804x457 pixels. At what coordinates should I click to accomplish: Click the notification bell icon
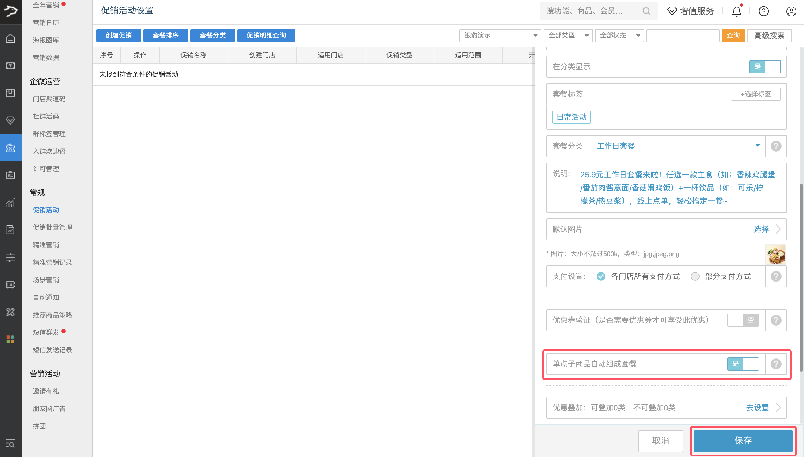point(736,11)
